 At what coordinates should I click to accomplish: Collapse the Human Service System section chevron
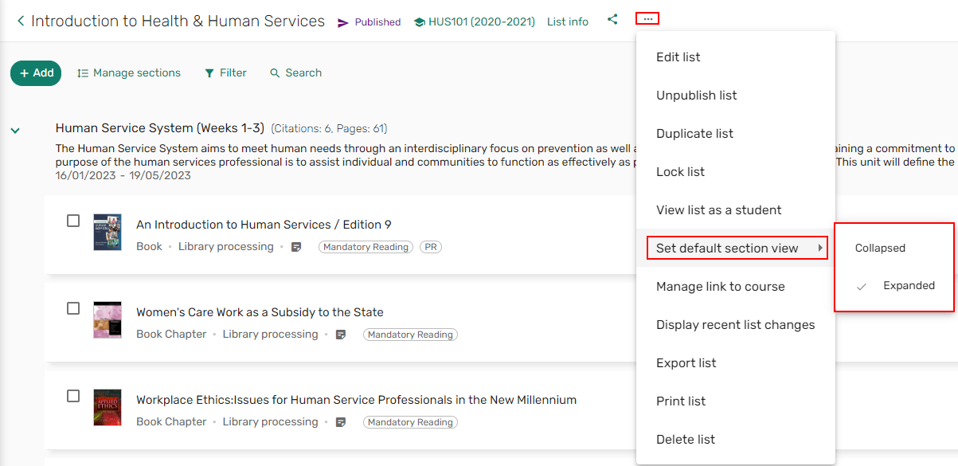[15, 130]
